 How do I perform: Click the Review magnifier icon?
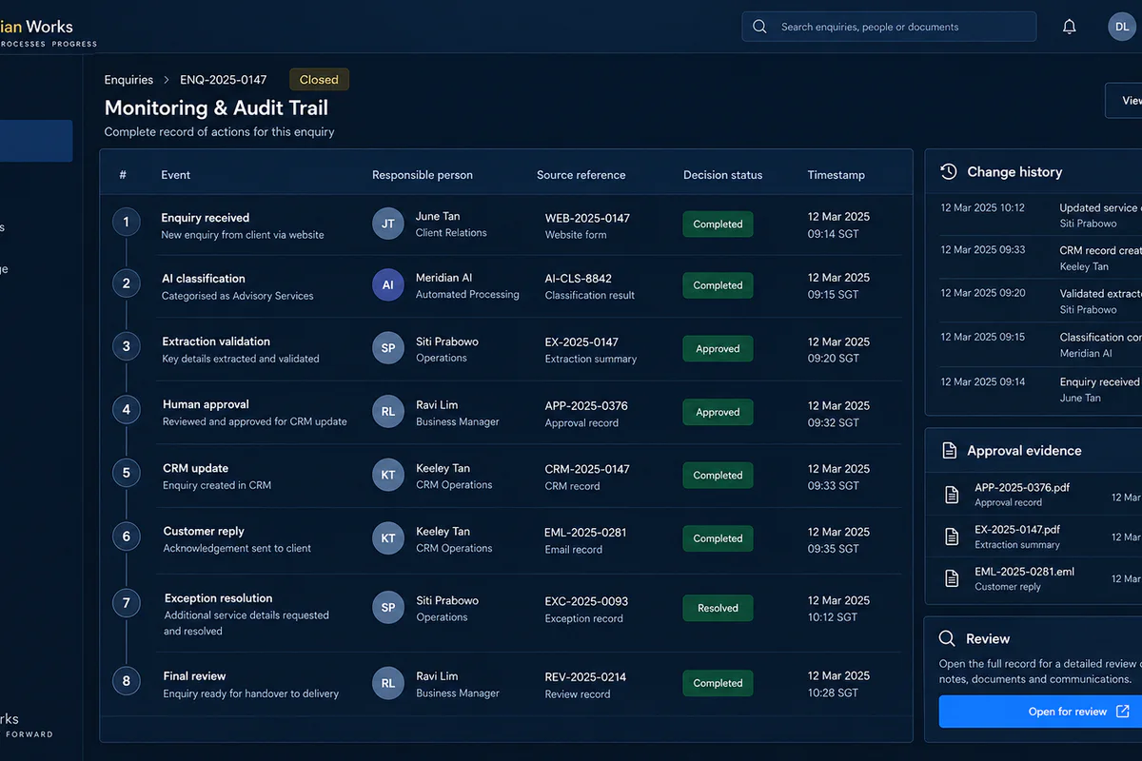click(948, 639)
